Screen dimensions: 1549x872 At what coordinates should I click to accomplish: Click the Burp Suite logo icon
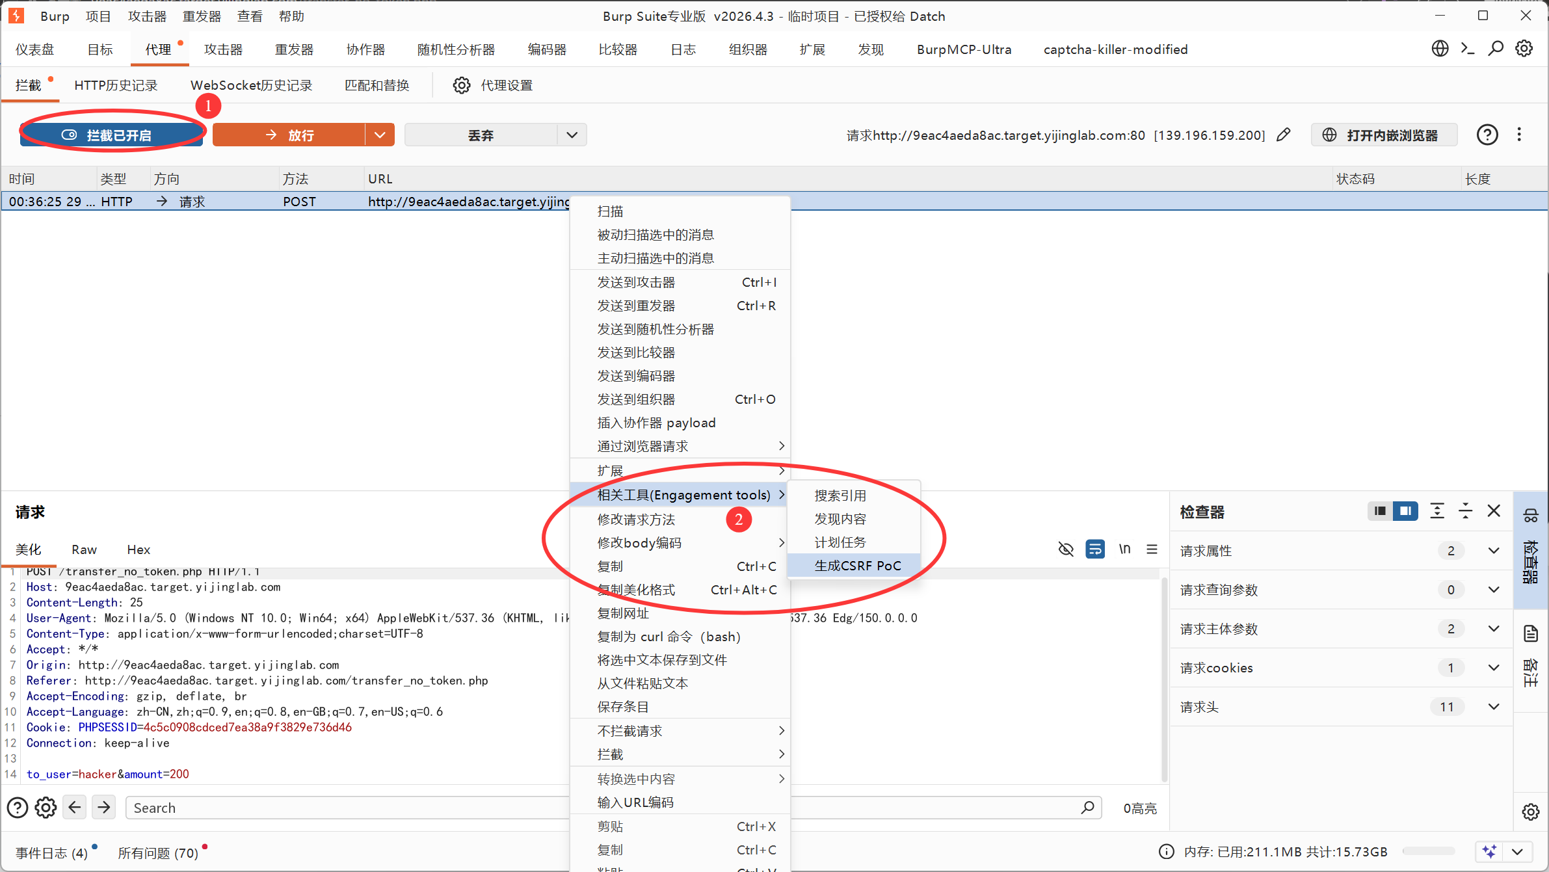pos(16,16)
